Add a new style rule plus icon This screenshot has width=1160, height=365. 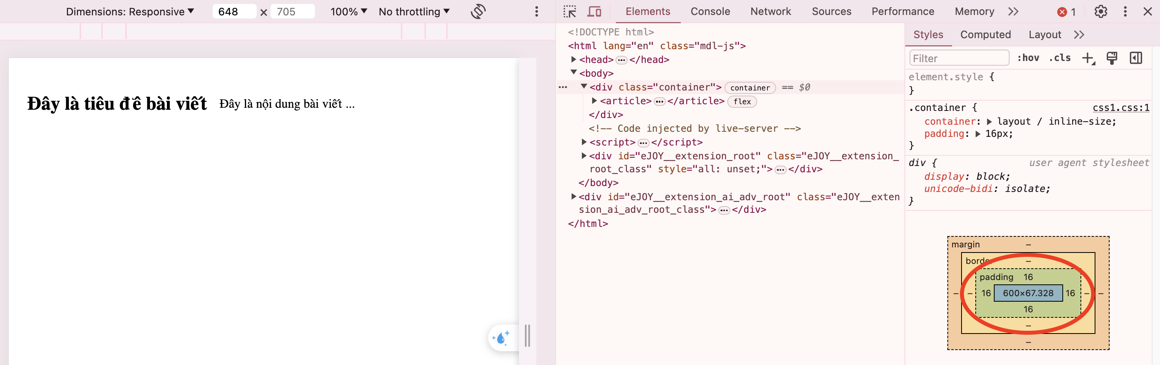coord(1088,58)
